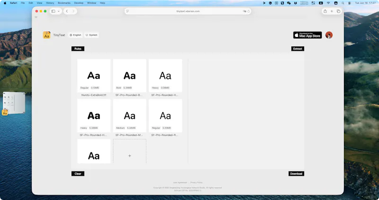
Task: Click the page settings icon in address bar
Action: [x=127, y=11]
